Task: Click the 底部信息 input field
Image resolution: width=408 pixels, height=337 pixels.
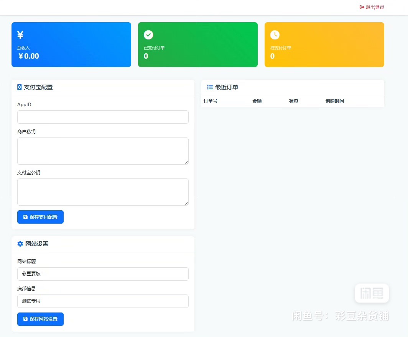Action: [x=103, y=301]
